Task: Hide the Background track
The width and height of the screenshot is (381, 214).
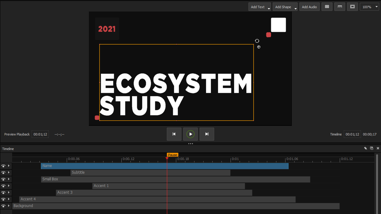Action: 3,206
